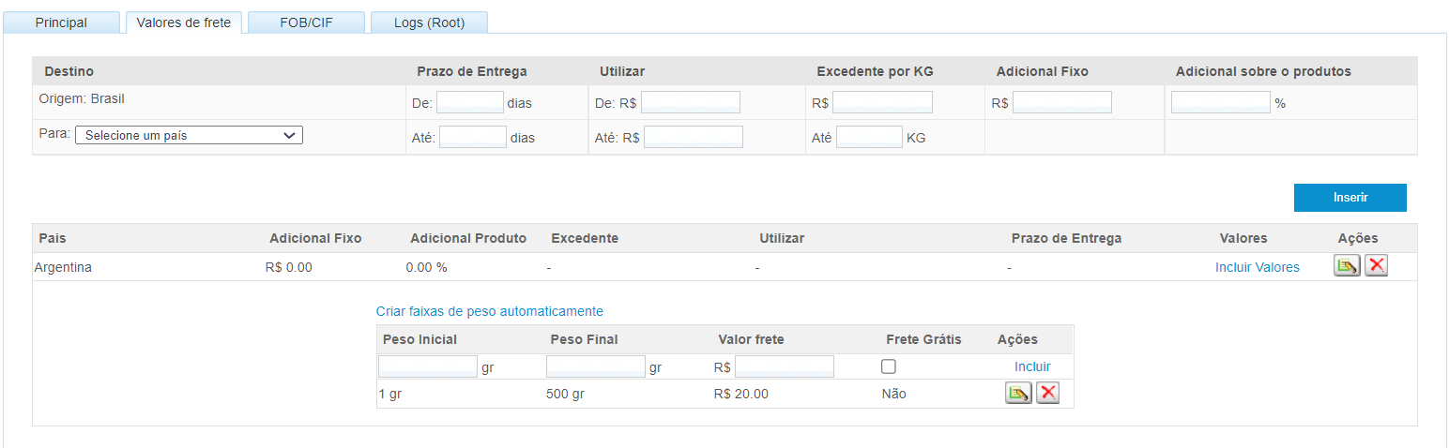Viewport: 1449px width, 448px height.
Task: Click the Incluir link in weight table
Action: 1032,366
